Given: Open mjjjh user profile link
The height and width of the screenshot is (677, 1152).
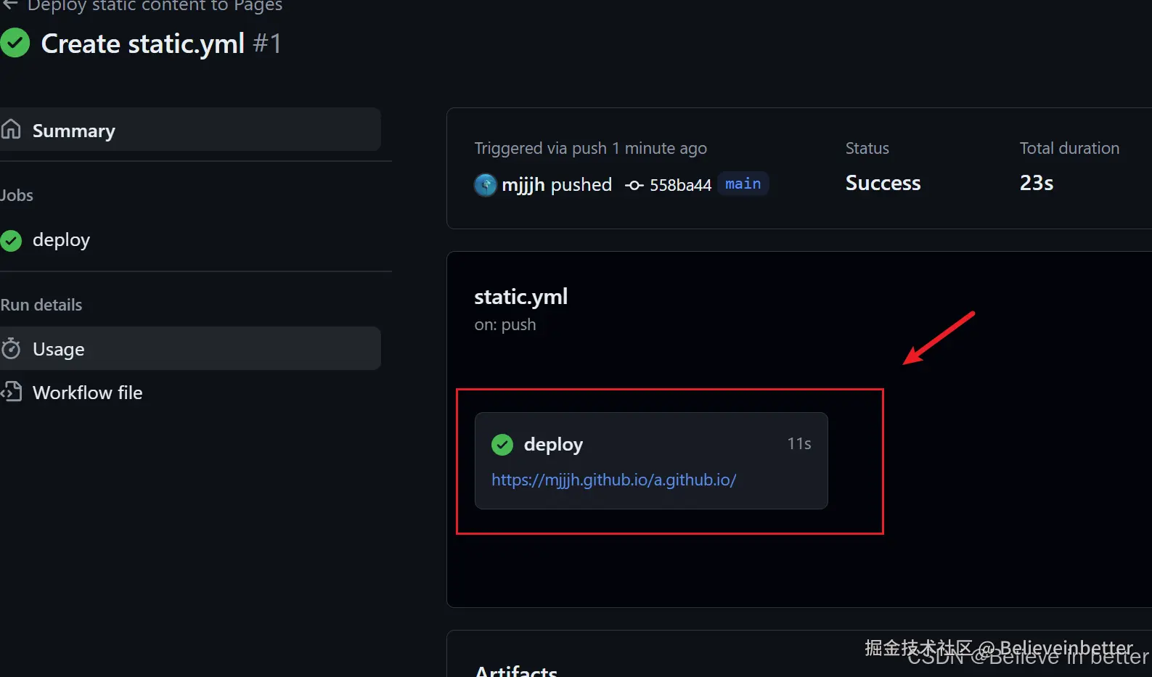Looking at the screenshot, I should point(523,185).
